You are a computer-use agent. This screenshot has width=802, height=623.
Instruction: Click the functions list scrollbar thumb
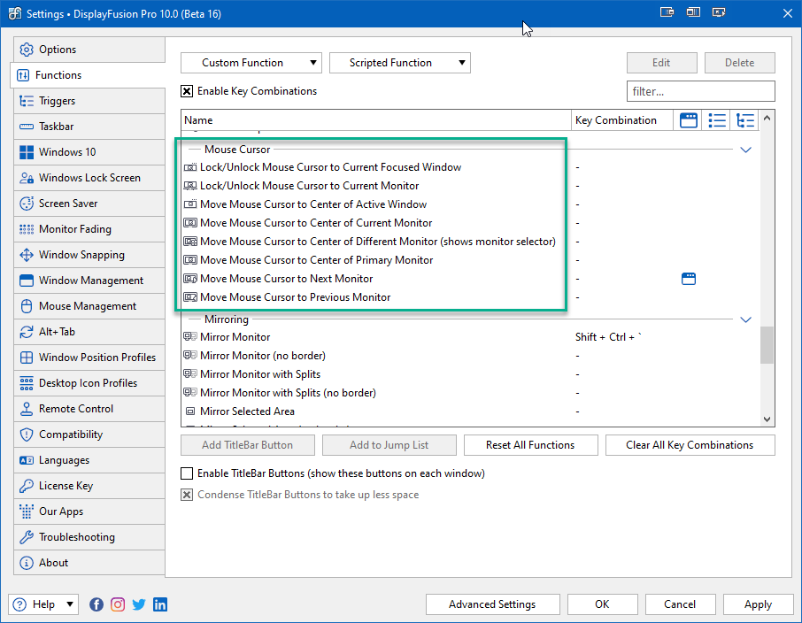point(767,345)
